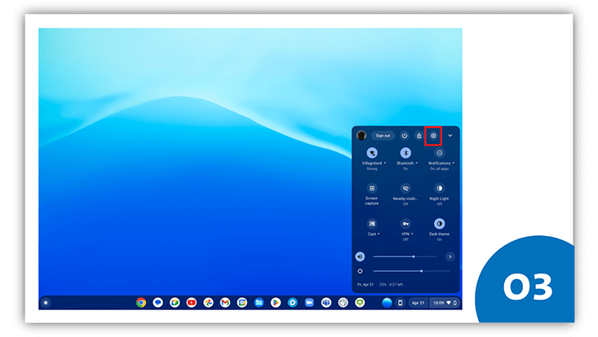598x337 pixels.
Task: Open the Files app on the shelf
Action: pos(259,302)
